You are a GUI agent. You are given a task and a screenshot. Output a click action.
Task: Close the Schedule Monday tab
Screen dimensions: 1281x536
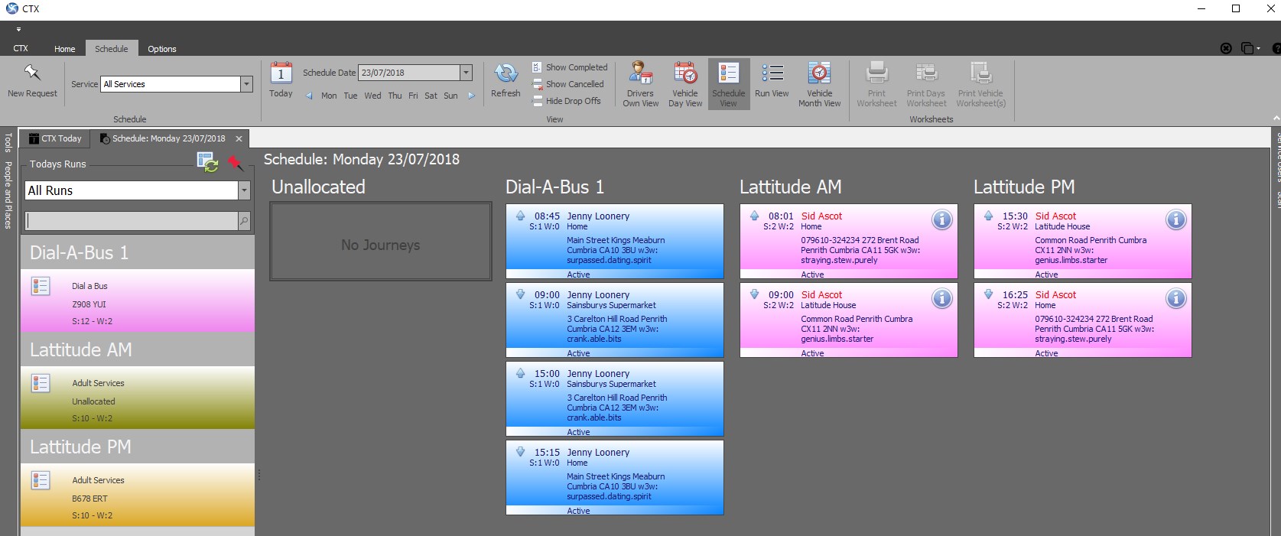click(x=239, y=138)
